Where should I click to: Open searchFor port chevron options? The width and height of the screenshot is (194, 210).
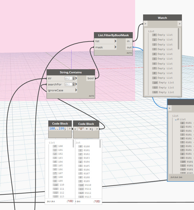[76, 84]
